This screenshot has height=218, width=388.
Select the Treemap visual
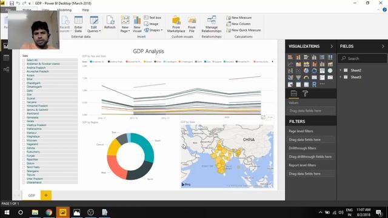[x=322, y=71]
